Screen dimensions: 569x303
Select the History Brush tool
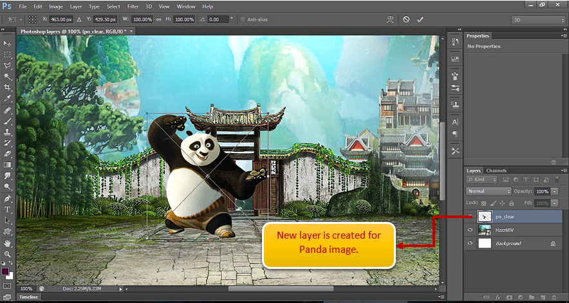click(7, 143)
